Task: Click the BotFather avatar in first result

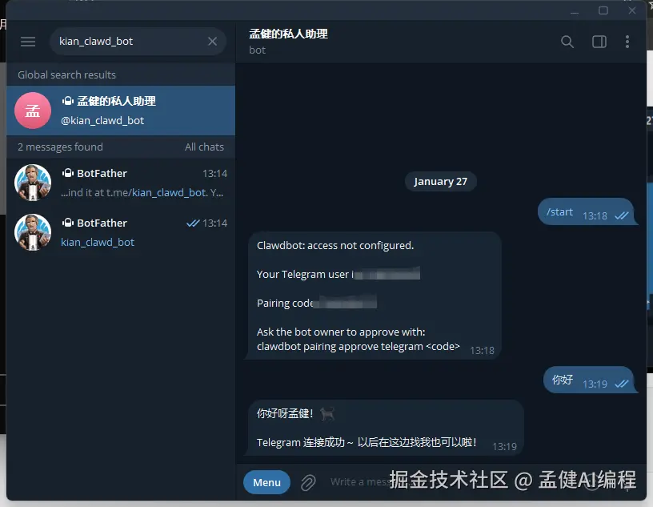Action: pyautogui.click(x=33, y=183)
